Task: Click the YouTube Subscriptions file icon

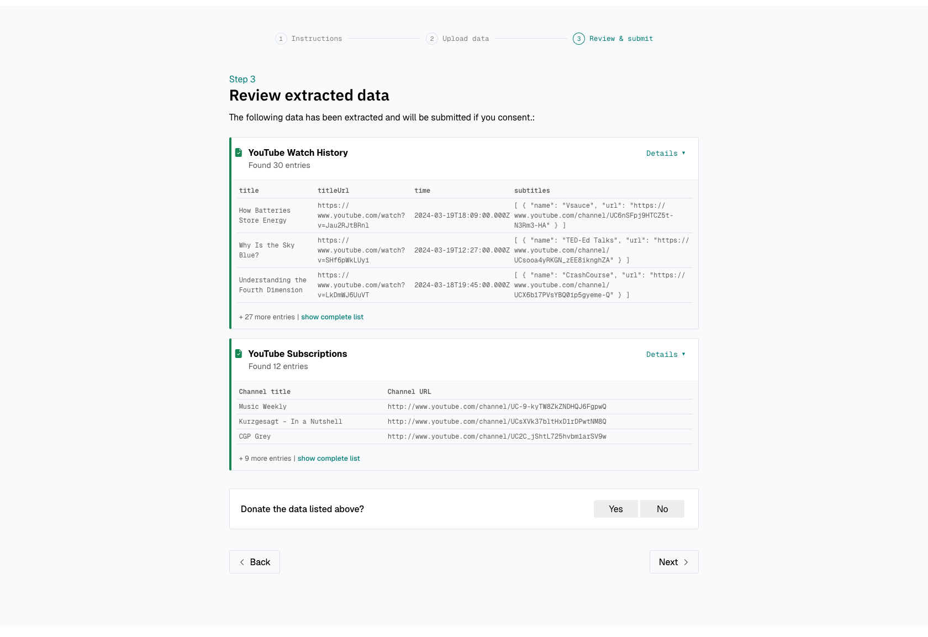Action: pyautogui.click(x=239, y=354)
